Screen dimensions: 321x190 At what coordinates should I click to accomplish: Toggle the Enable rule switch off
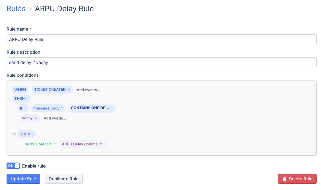(x=13, y=166)
